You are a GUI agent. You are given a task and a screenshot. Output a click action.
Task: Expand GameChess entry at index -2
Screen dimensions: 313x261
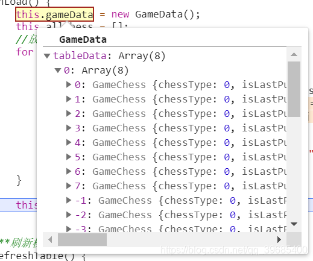click(69, 215)
